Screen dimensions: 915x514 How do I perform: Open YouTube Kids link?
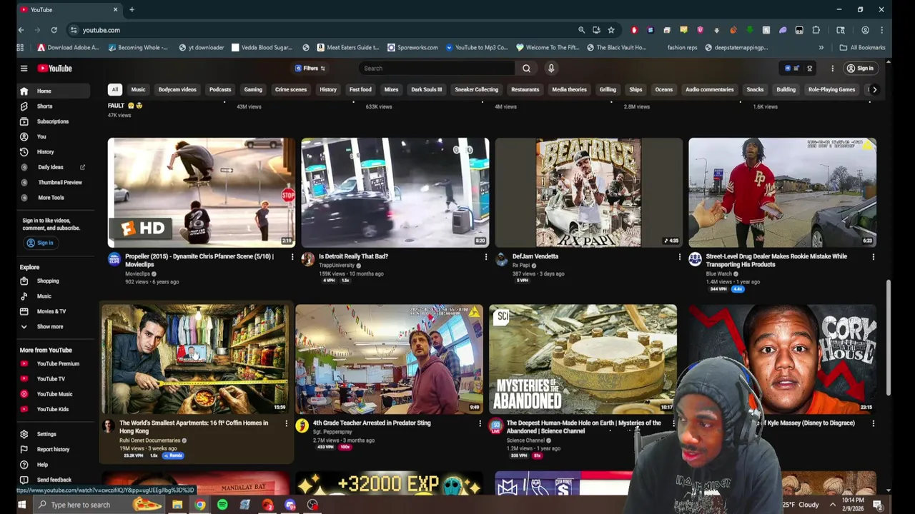[x=54, y=409]
